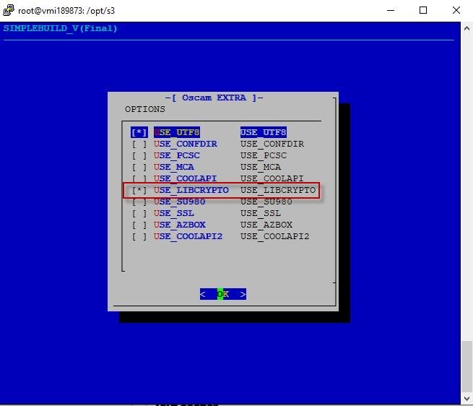Image resolution: width=473 pixels, height=406 pixels.
Task: Enable the USE_PCSC checkbox
Action: tap(139, 155)
